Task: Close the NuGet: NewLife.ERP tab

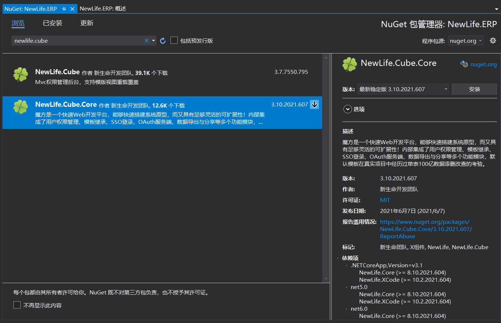Action: [72, 9]
